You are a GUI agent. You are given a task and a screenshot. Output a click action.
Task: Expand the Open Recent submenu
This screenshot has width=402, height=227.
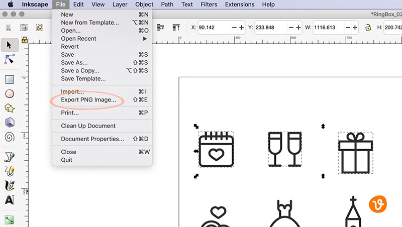point(102,39)
